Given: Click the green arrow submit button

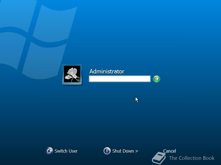Looking at the screenshot, I should coord(156,79).
